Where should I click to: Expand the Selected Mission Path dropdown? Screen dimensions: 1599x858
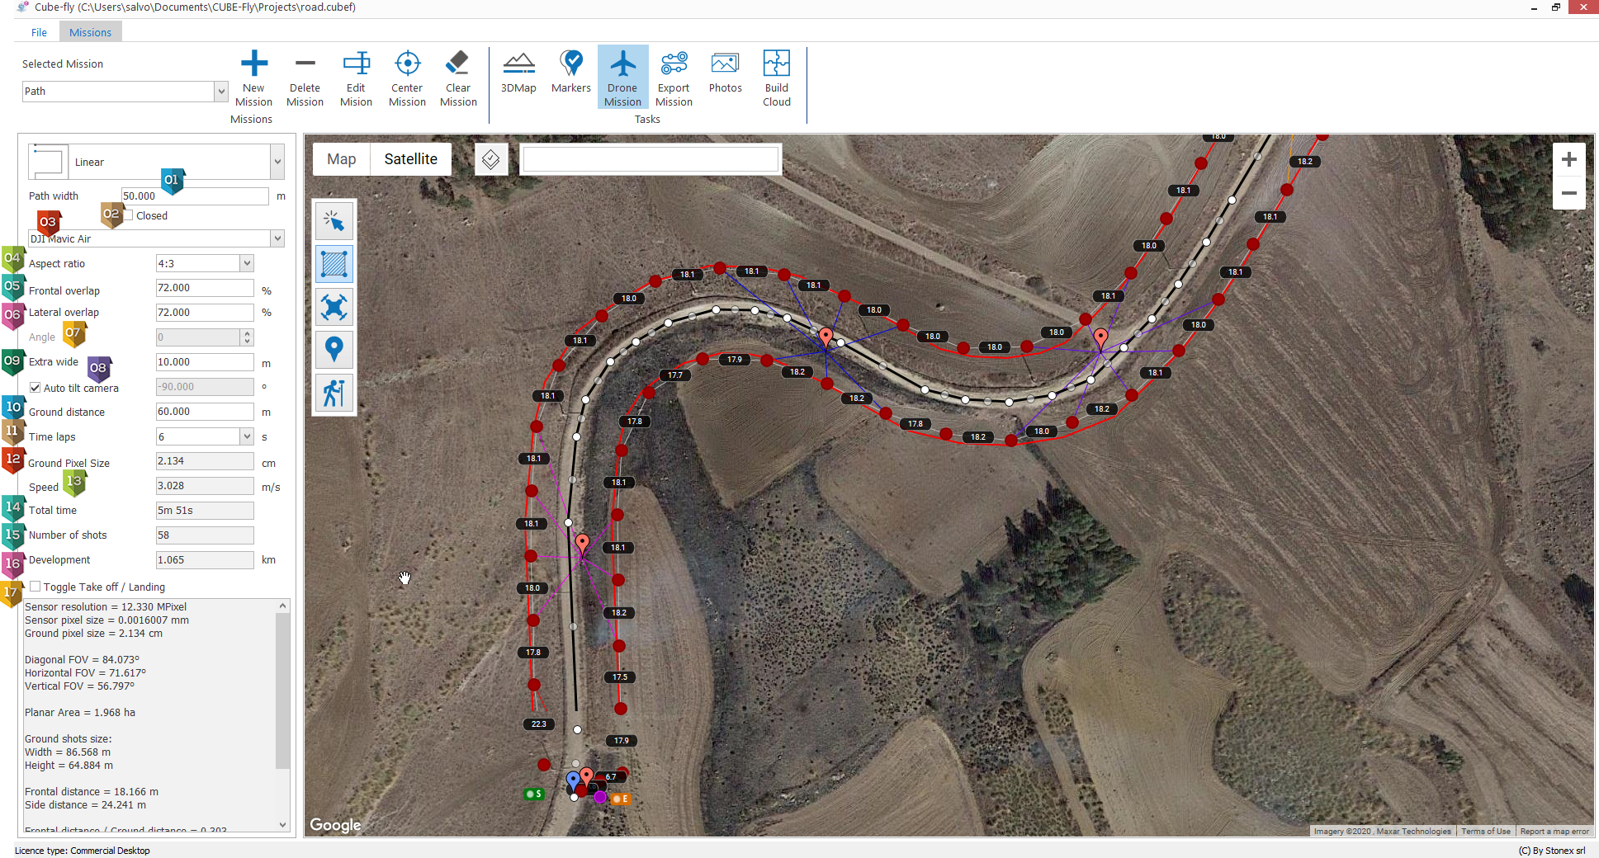(220, 92)
